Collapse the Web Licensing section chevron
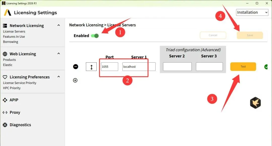 pyautogui.click(x=59, y=54)
